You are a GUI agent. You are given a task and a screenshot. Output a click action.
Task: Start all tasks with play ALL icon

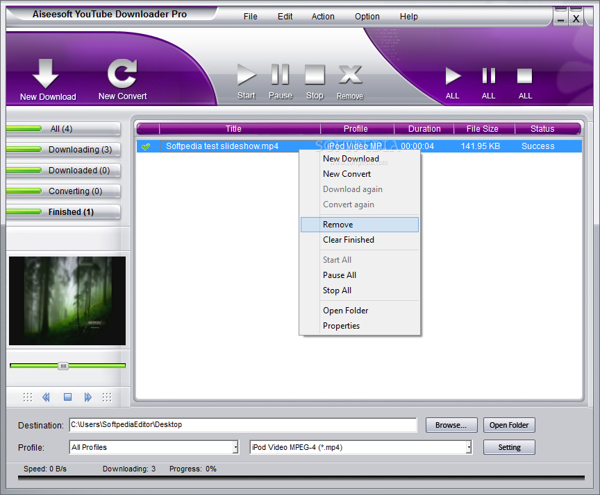pos(453,76)
